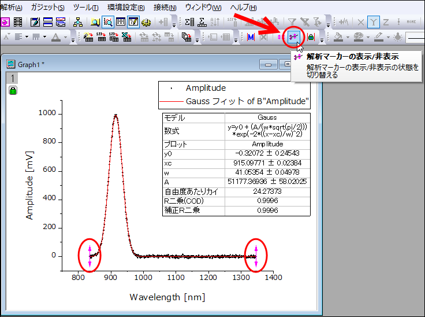This screenshot has width=425, height=317.
Task: Open font color dropdown arrow
Action: pos(66,37)
